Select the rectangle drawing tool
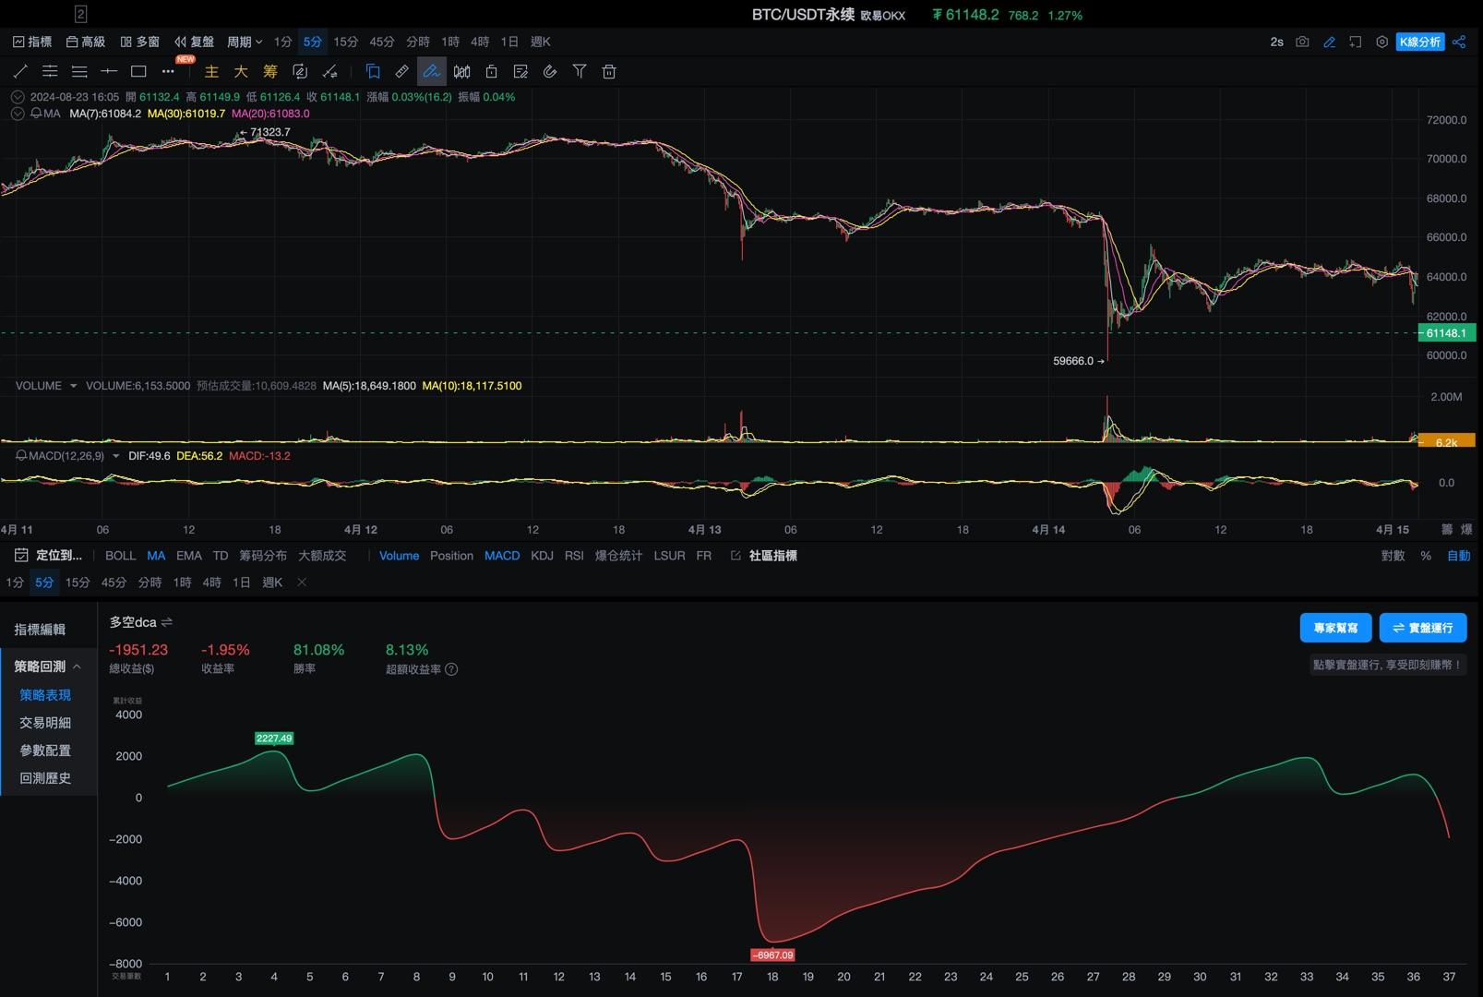 pyautogui.click(x=138, y=71)
